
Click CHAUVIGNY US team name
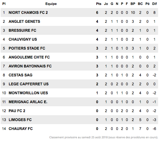click(x=23, y=39)
